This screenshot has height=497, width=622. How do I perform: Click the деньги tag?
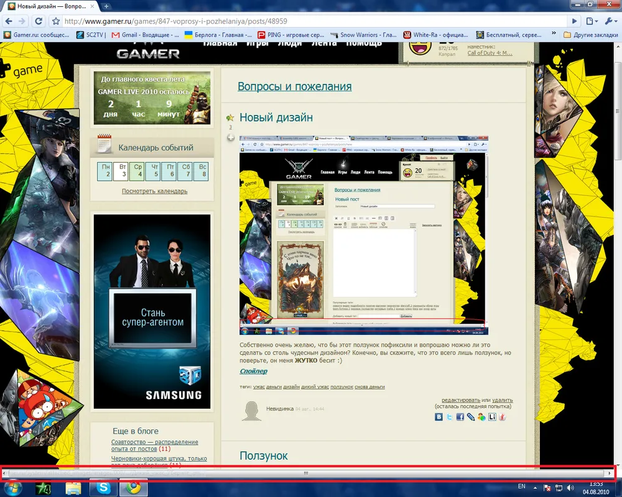(274, 387)
